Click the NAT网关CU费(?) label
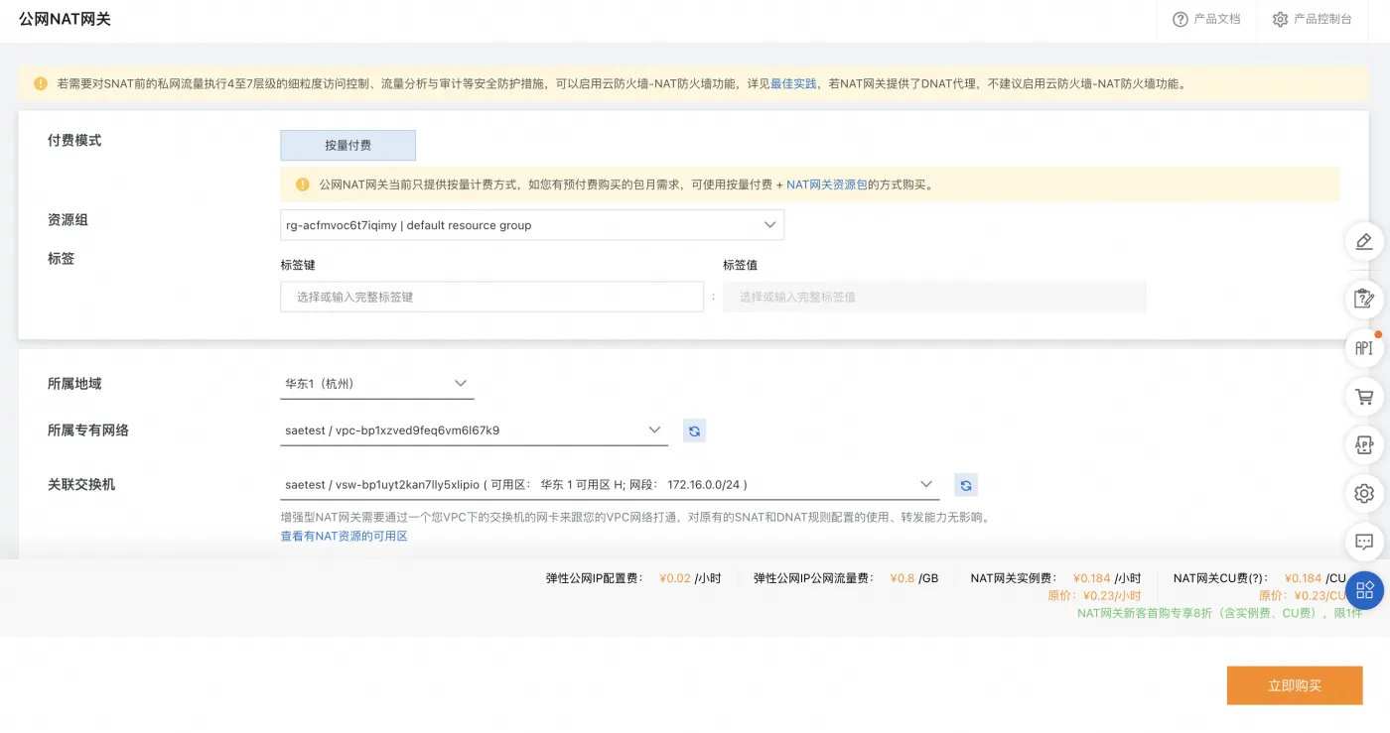 coord(1220,578)
